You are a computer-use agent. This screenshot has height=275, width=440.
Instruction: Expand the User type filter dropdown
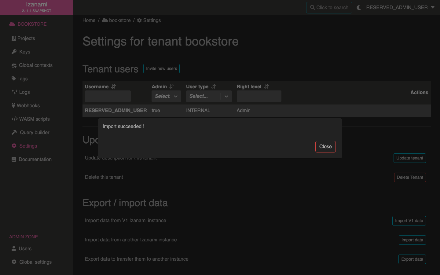point(226,96)
